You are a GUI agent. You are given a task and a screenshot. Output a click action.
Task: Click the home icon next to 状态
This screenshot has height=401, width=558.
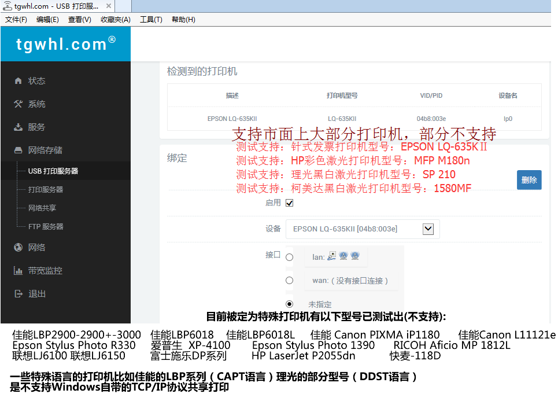(x=18, y=81)
